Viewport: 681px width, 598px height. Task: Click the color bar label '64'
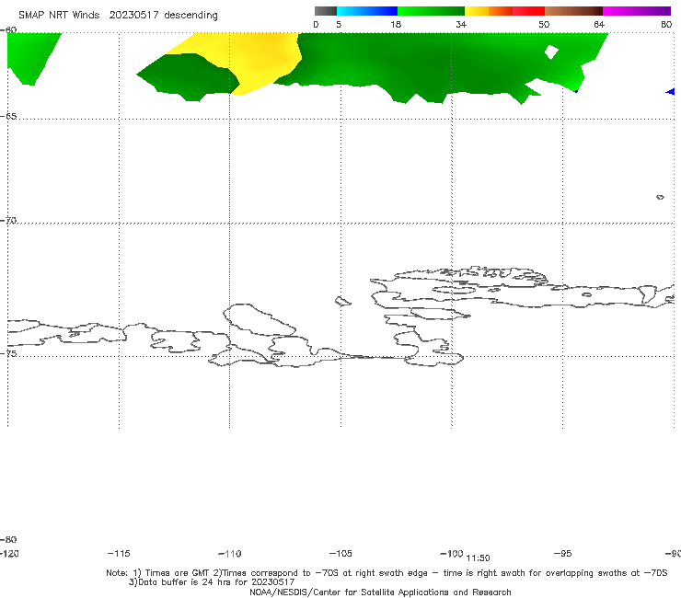(x=599, y=24)
